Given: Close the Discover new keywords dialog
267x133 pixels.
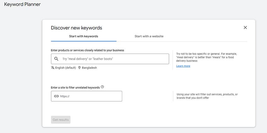Looking at the screenshot, I should click(x=245, y=28).
